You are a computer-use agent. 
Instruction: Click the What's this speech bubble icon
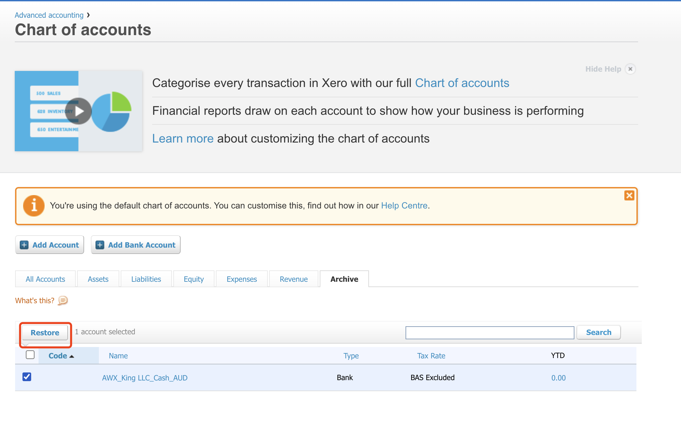coord(63,300)
